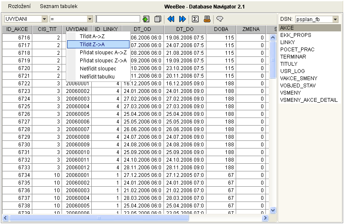This screenshot has width=344, height=224.
Task: Click the DOBA column header
Action: (221, 29)
